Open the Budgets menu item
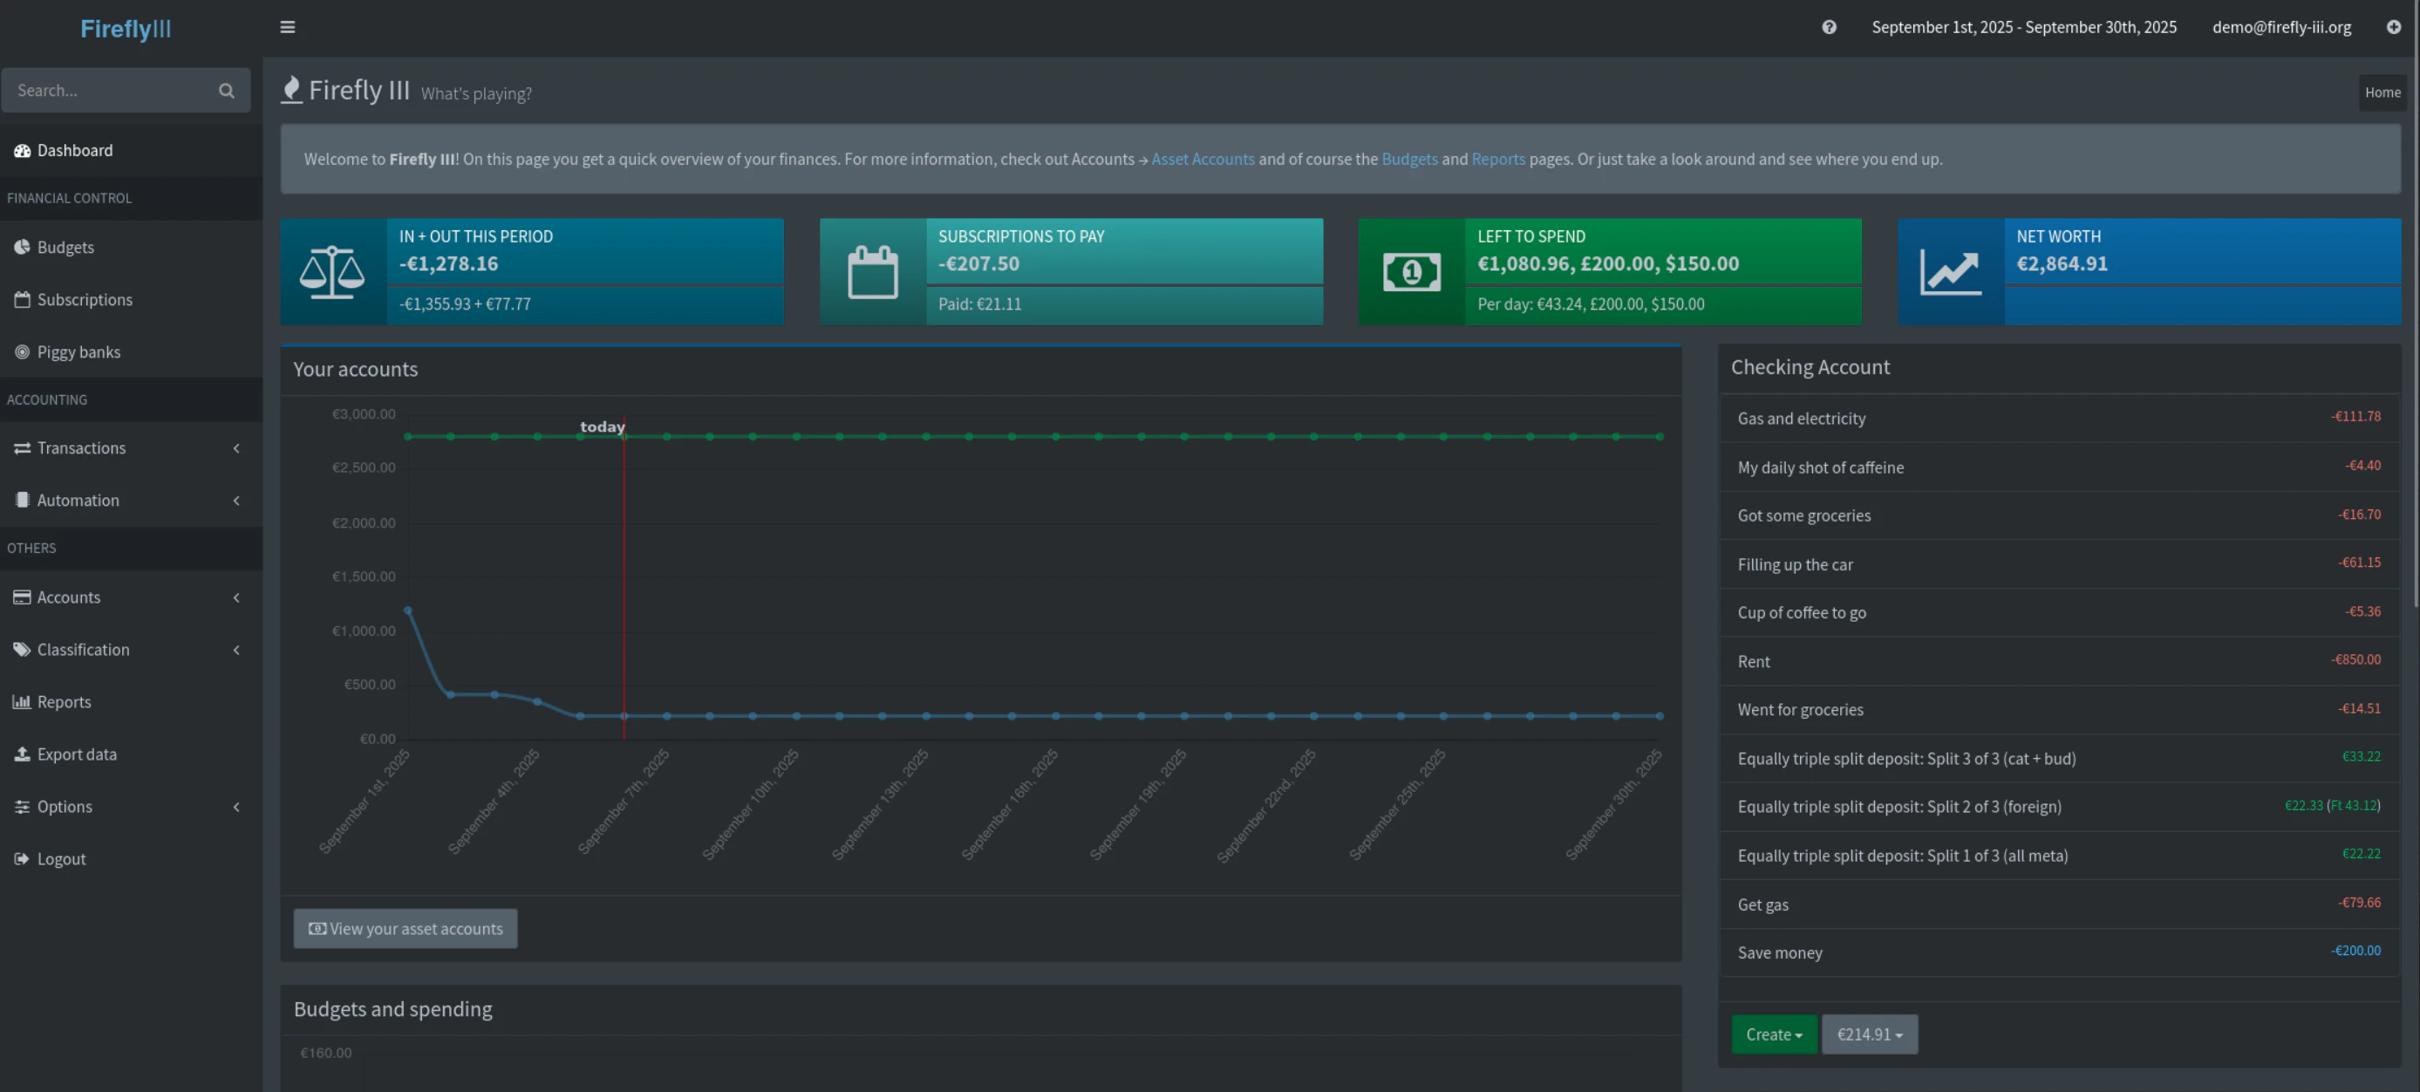The height and width of the screenshot is (1092, 2420). pyautogui.click(x=132, y=247)
